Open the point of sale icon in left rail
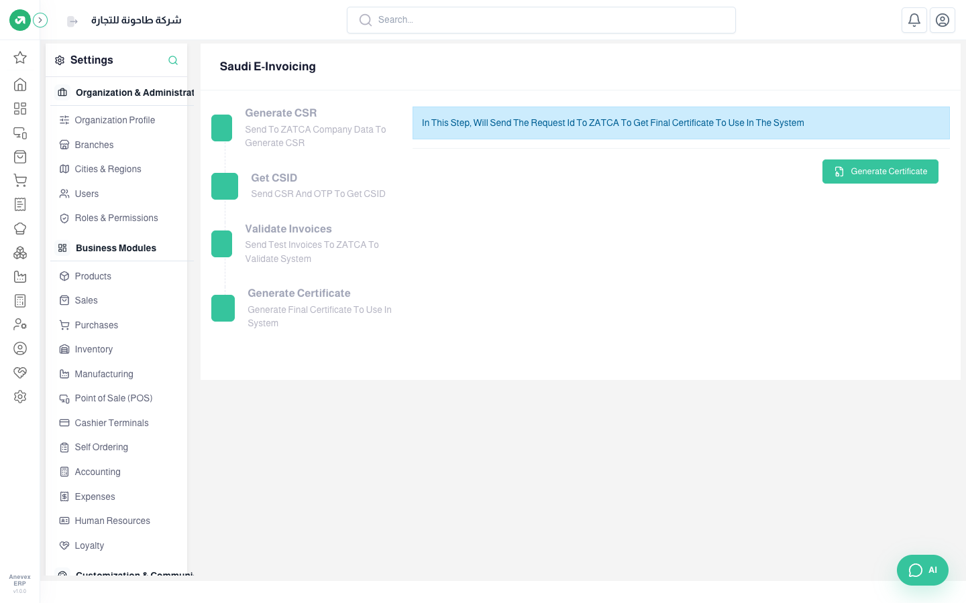The height and width of the screenshot is (603, 966). click(x=20, y=133)
